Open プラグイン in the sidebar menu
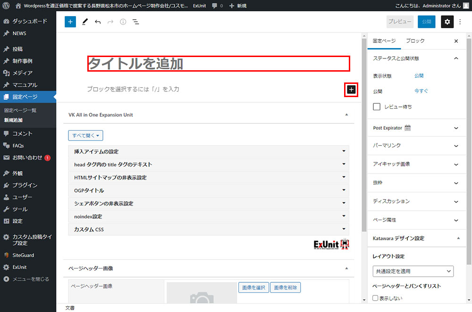The width and height of the screenshot is (472, 312). [25, 185]
